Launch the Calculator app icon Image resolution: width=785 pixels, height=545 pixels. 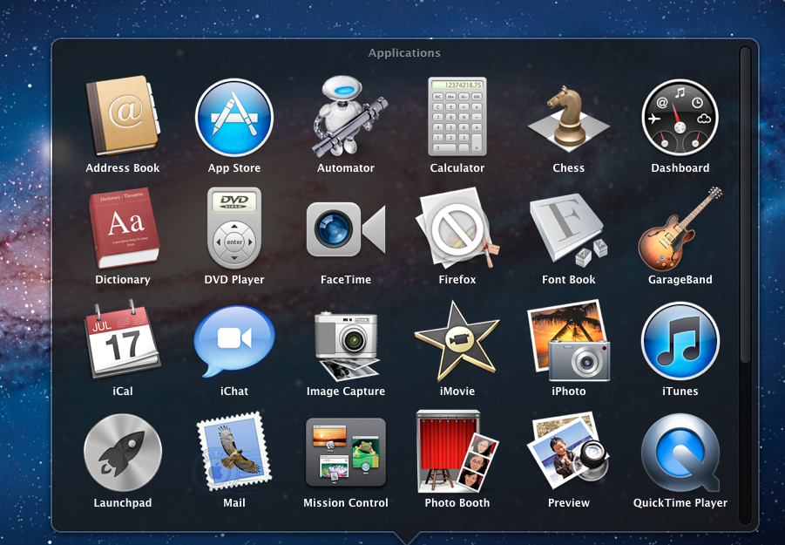click(x=457, y=116)
